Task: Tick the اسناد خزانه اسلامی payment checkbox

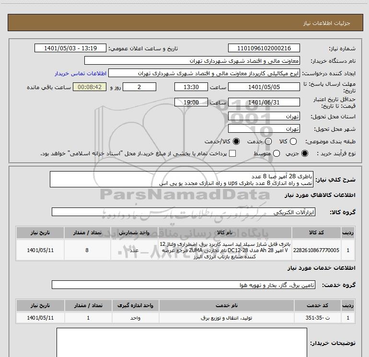Action: coord(232,153)
